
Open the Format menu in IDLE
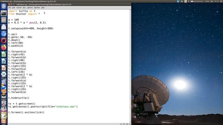coord(19,8)
